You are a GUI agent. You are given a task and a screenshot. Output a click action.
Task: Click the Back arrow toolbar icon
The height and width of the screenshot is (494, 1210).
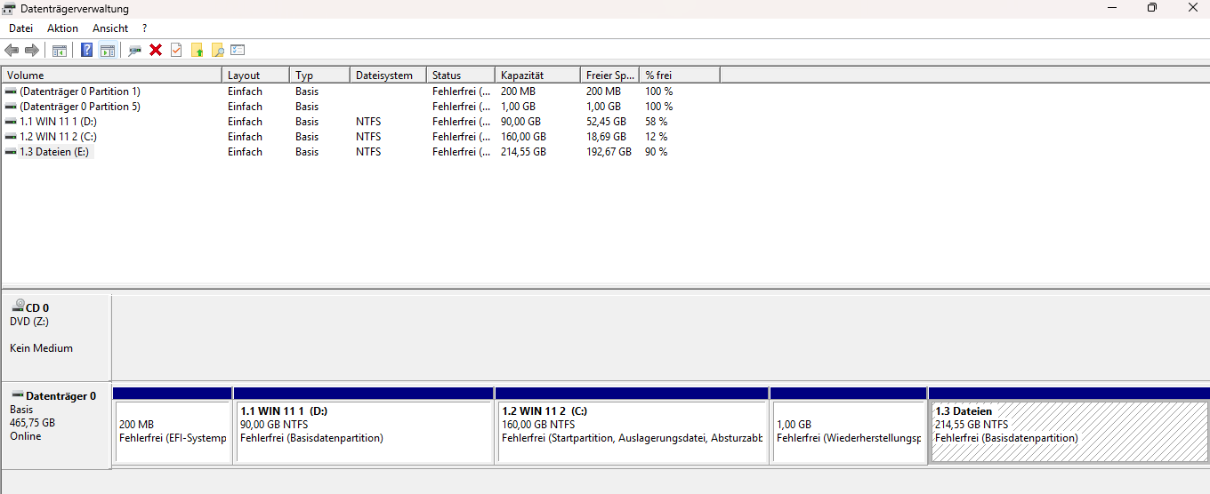click(x=12, y=50)
